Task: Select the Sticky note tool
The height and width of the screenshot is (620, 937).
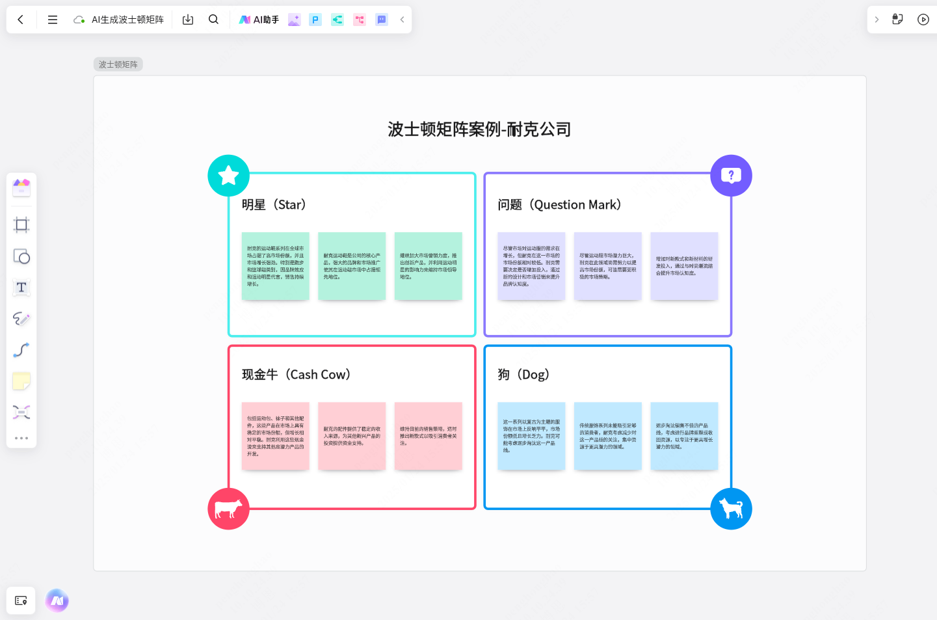Action: click(21, 381)
